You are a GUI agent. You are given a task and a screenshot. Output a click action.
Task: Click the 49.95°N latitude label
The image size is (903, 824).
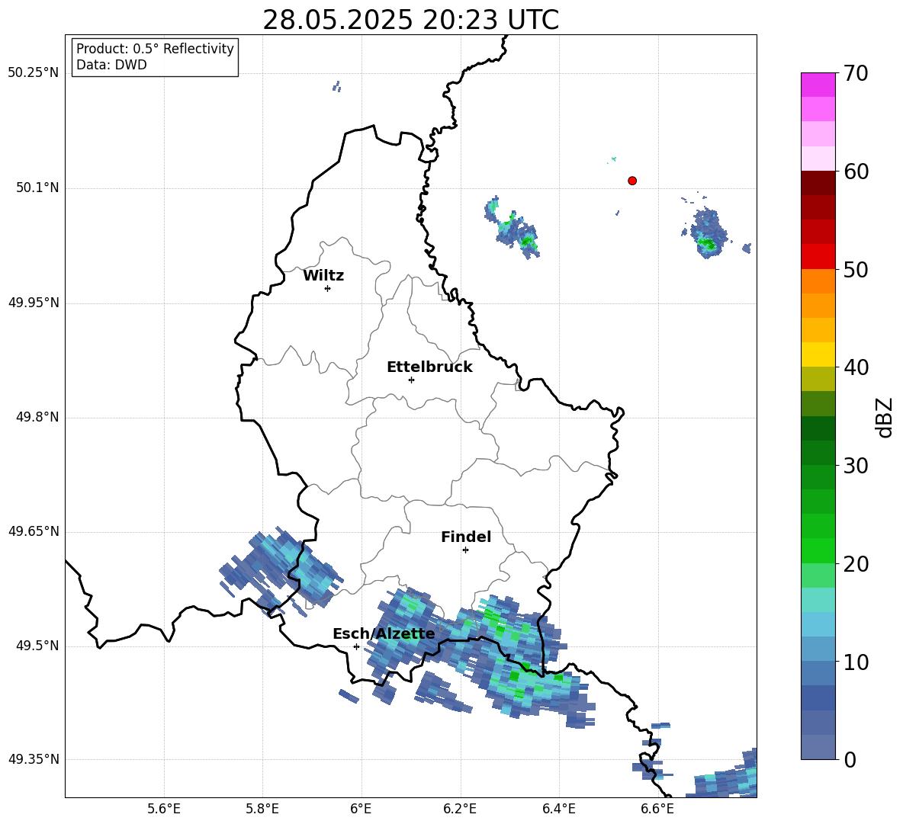pos(34,303)
